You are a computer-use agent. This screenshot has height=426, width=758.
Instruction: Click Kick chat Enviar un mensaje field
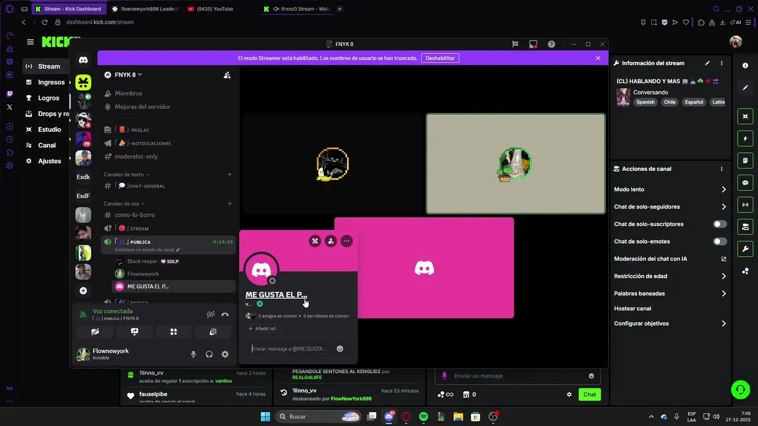point(518,376)
